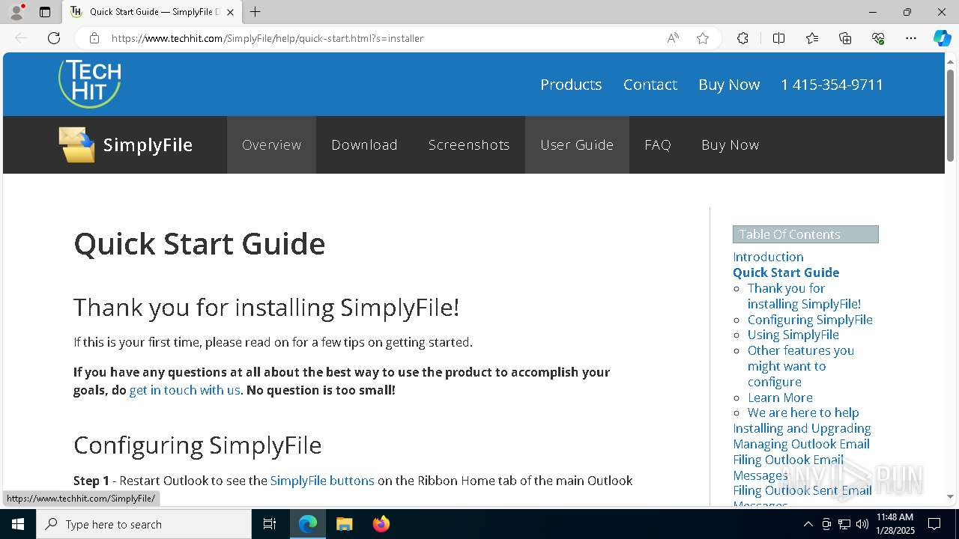
Task: Click the taskbar search box
Action: pos(144,524)
